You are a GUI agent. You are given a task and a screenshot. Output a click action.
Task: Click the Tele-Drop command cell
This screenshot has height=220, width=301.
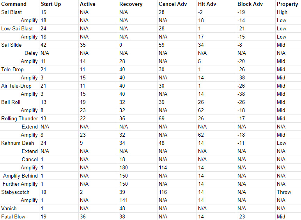click(19, 70)
